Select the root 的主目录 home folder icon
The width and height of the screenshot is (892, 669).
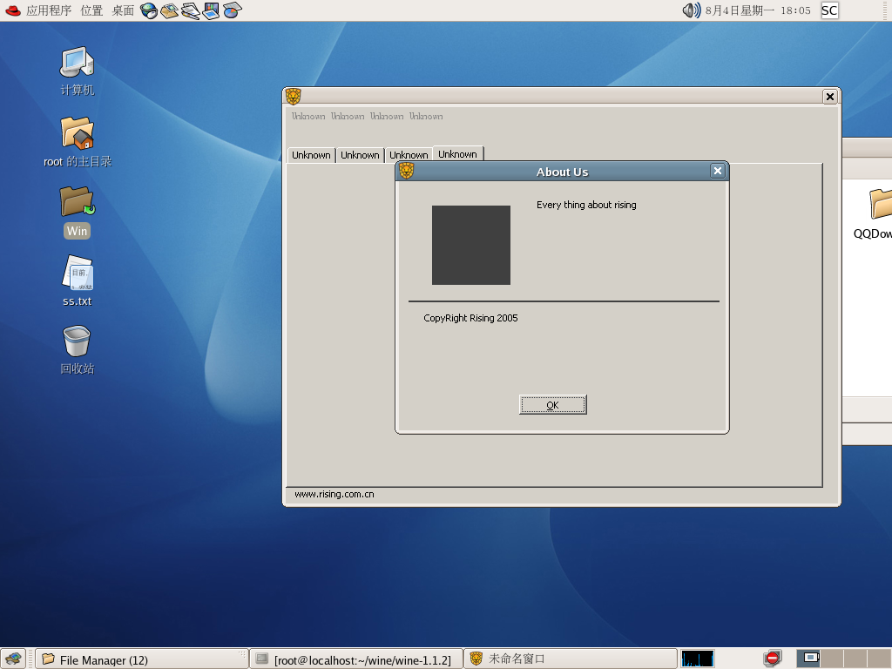pyautogui.click(x=78, y=142)
